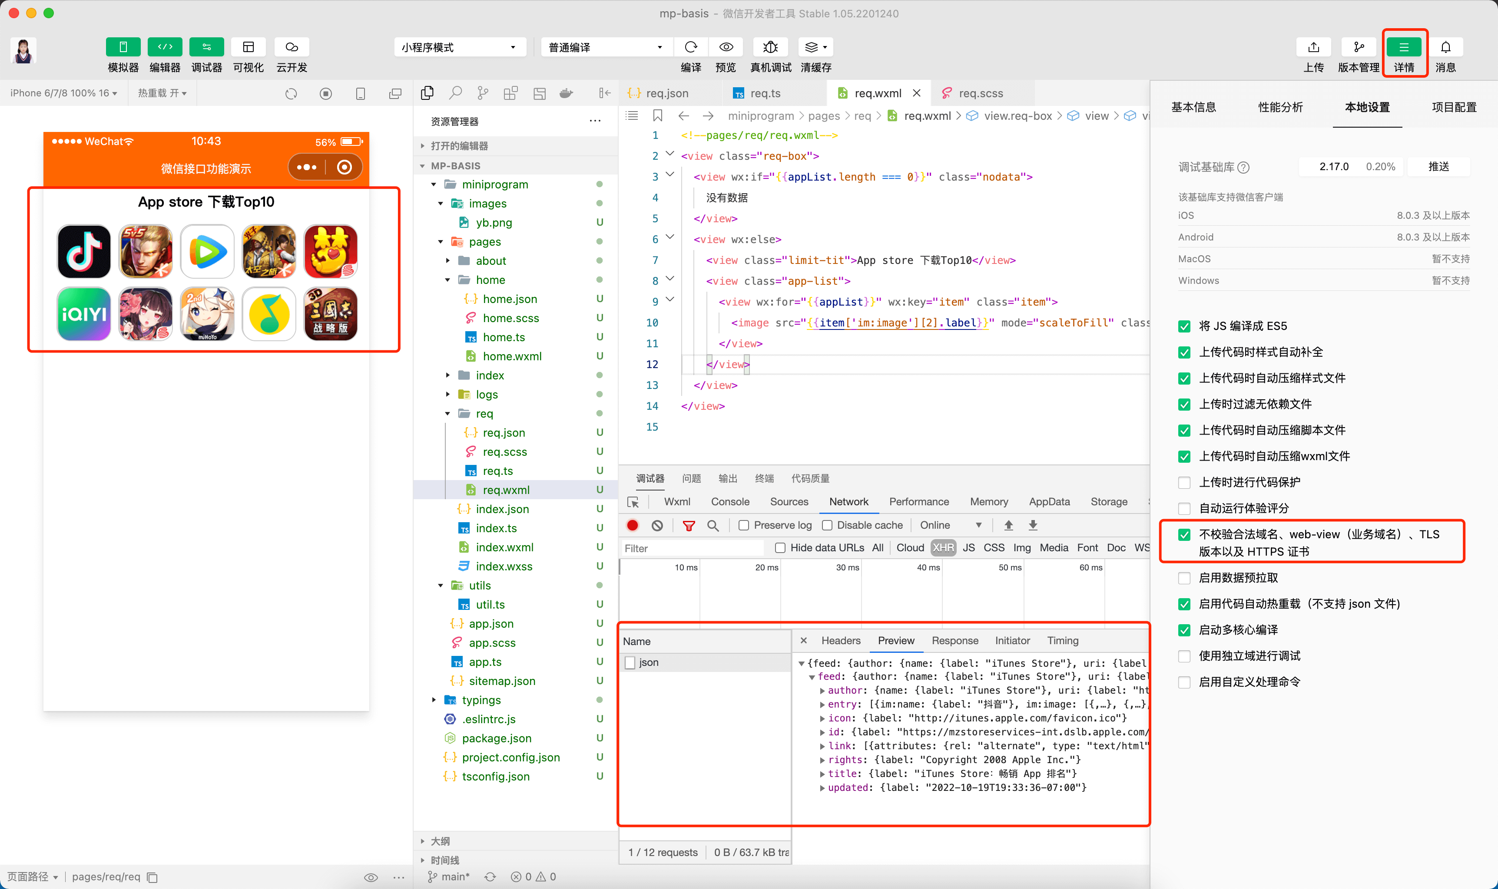The height and width of the screenshot is (889, 1498).
Task: Open the visualization (可视化) tool
Action: [x=248, y=47]
